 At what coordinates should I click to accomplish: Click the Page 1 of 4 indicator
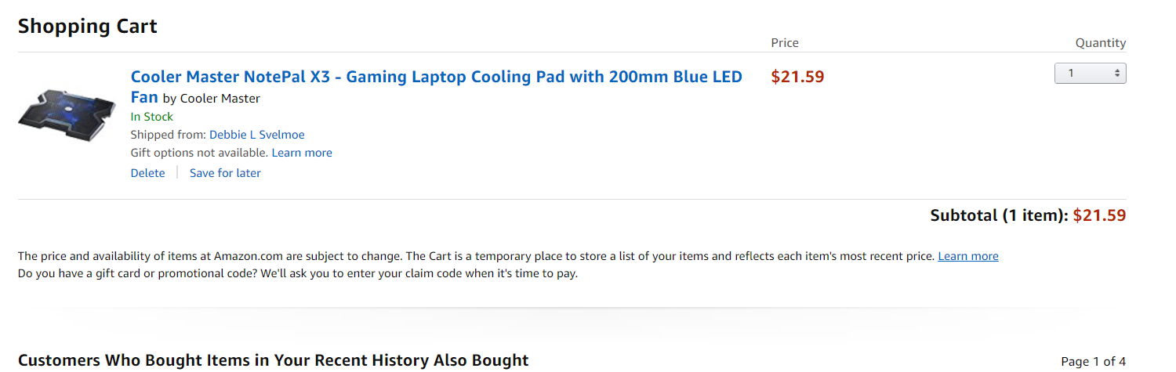[x=1093, y=361]
